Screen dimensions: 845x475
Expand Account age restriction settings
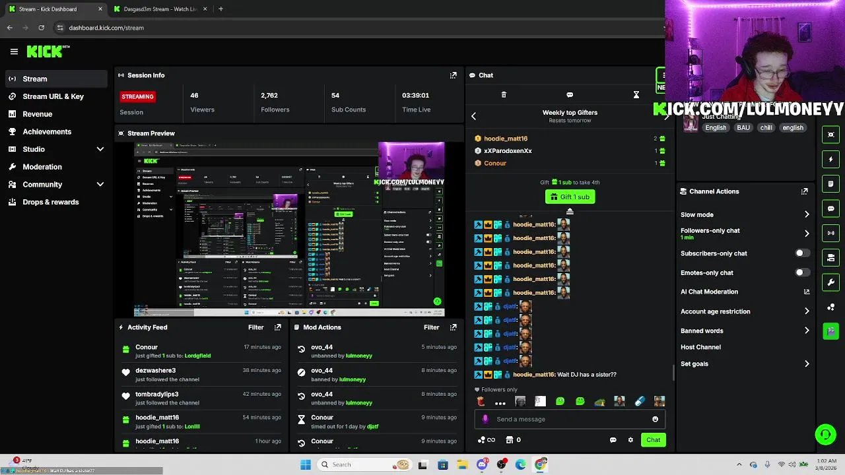(807, 311)
